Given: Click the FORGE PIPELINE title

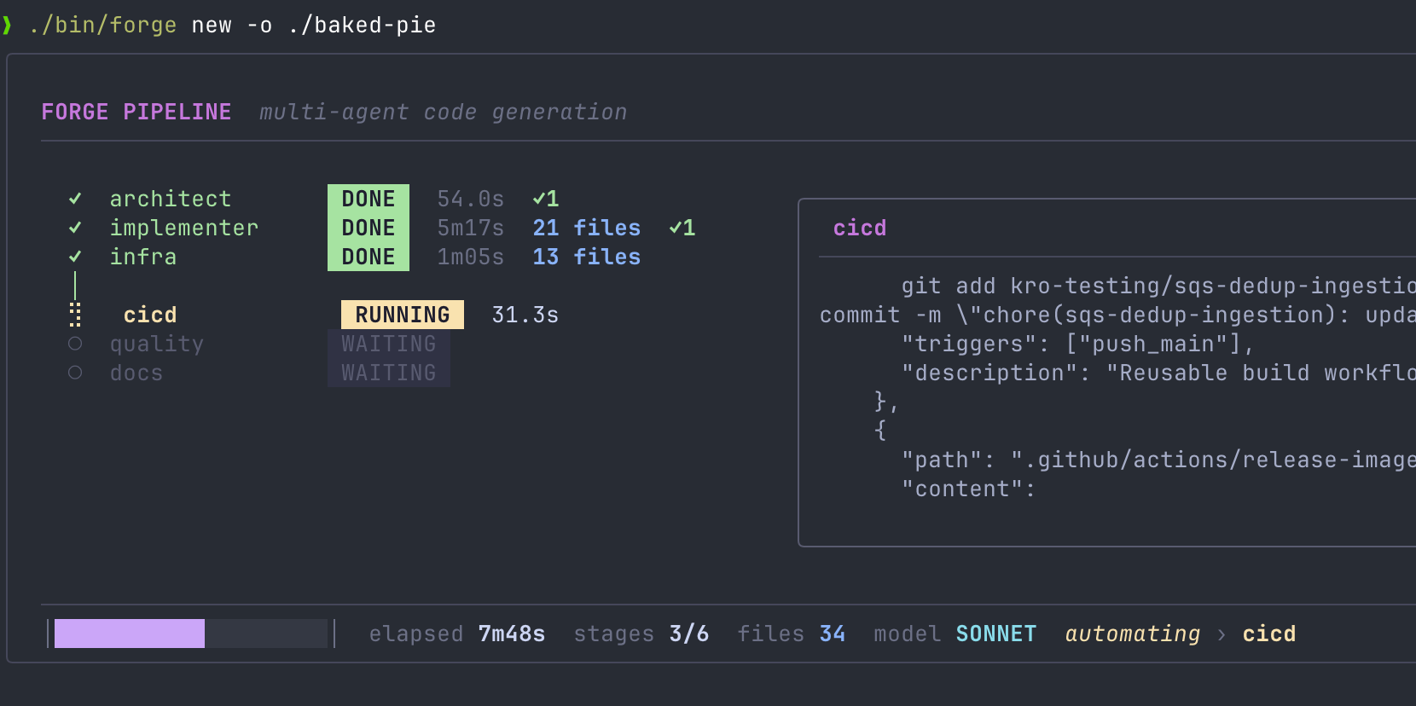Looking at the screenshot, I should click(x=136, y=112).
